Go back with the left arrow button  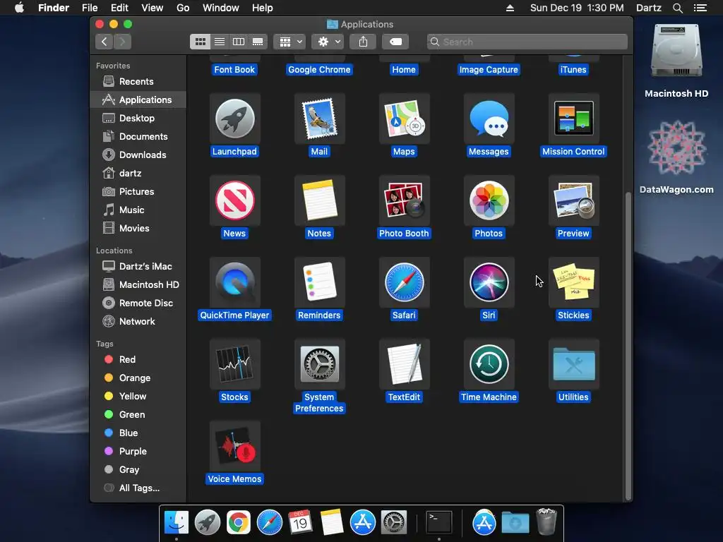click(104, 42)
